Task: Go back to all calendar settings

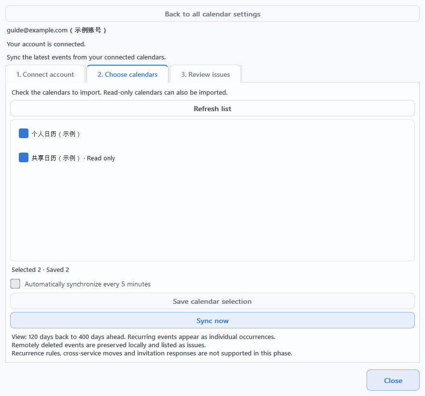Action: coord(212,14)
